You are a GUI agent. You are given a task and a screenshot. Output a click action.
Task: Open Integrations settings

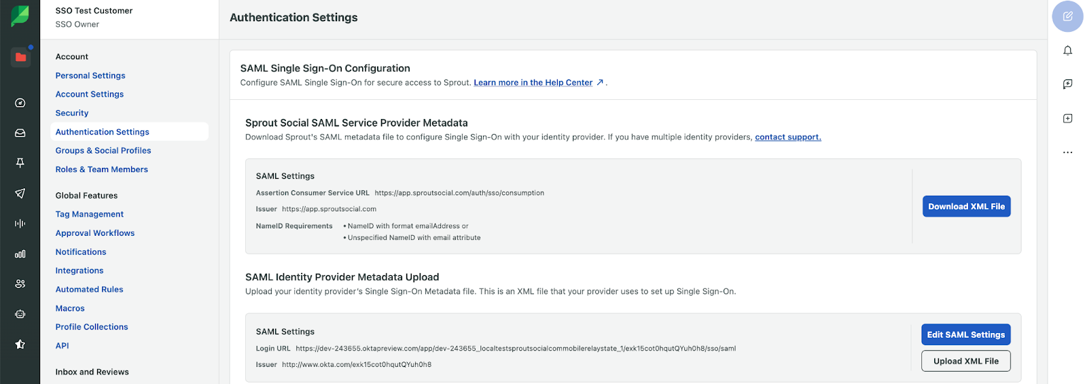tap(79, 270)
